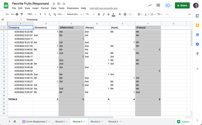Open Google Calendar in side panel
202x125 pixels.
point(197,16)
